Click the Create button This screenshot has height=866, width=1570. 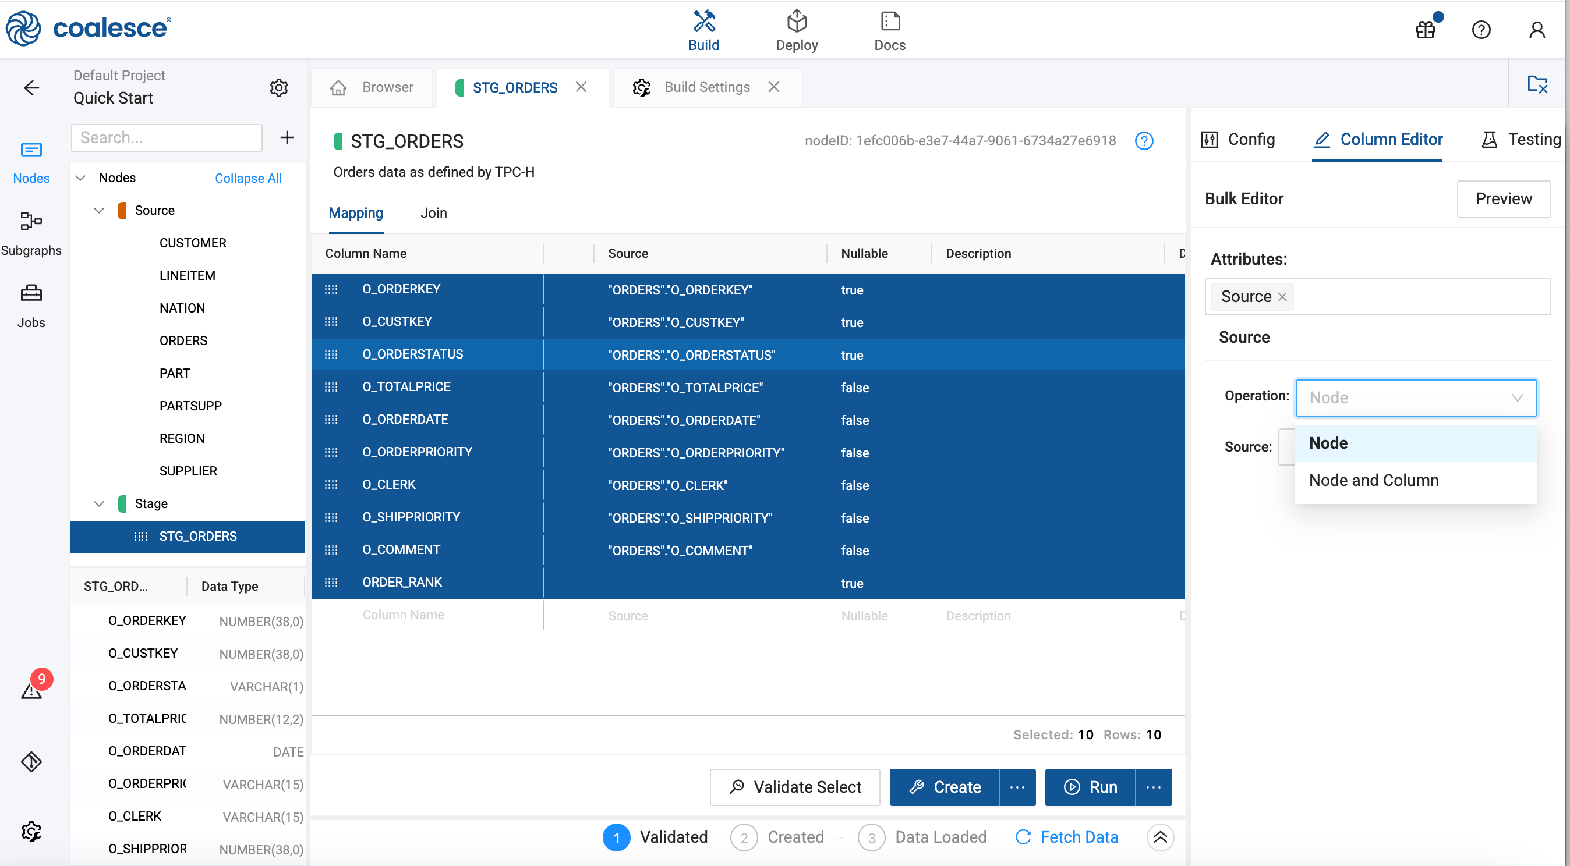tap(944, 787)
